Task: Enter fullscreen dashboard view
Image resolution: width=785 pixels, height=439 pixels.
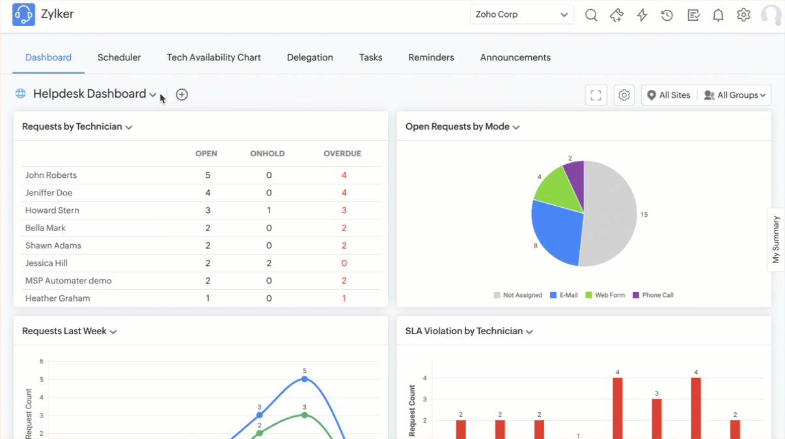Action: coord(596,95)
